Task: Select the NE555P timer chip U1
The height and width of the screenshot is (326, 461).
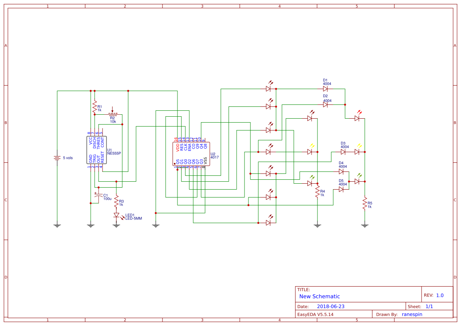Action: (97, 150)
